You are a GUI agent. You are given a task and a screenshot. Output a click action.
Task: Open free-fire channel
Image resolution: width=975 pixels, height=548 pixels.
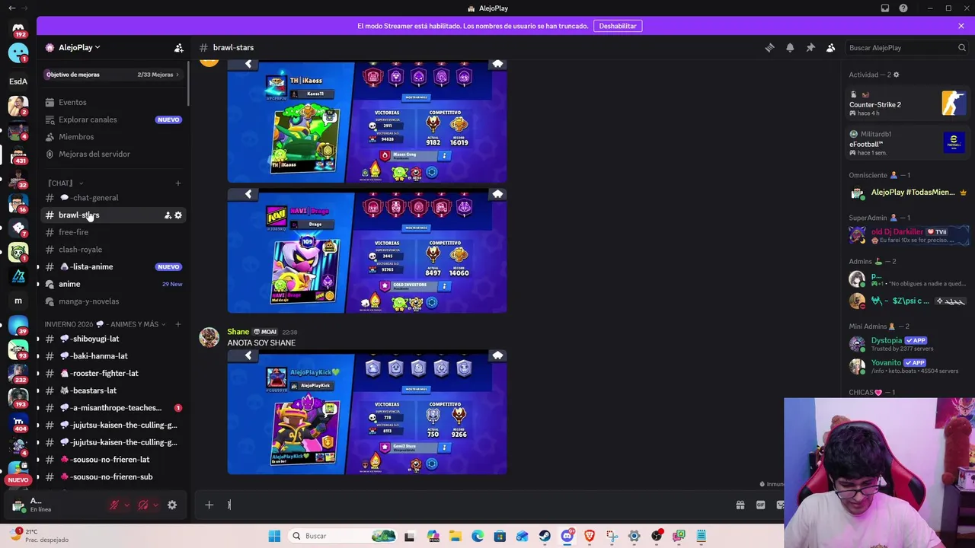click(113, 232)
